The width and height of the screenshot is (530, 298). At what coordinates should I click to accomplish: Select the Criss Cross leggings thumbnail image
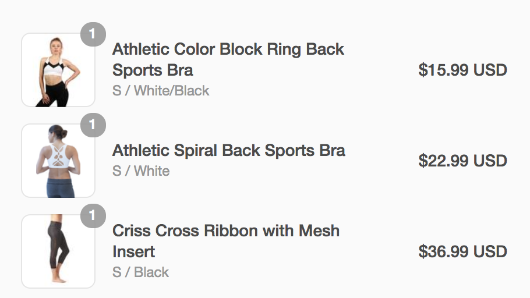[x=58, y=251]
